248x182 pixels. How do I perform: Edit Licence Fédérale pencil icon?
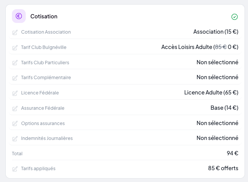15,93
